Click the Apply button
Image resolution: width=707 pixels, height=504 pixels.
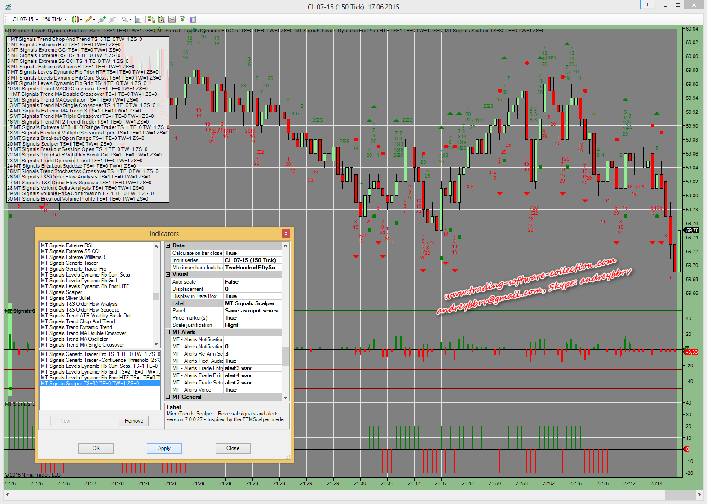[x=164, y=448]
